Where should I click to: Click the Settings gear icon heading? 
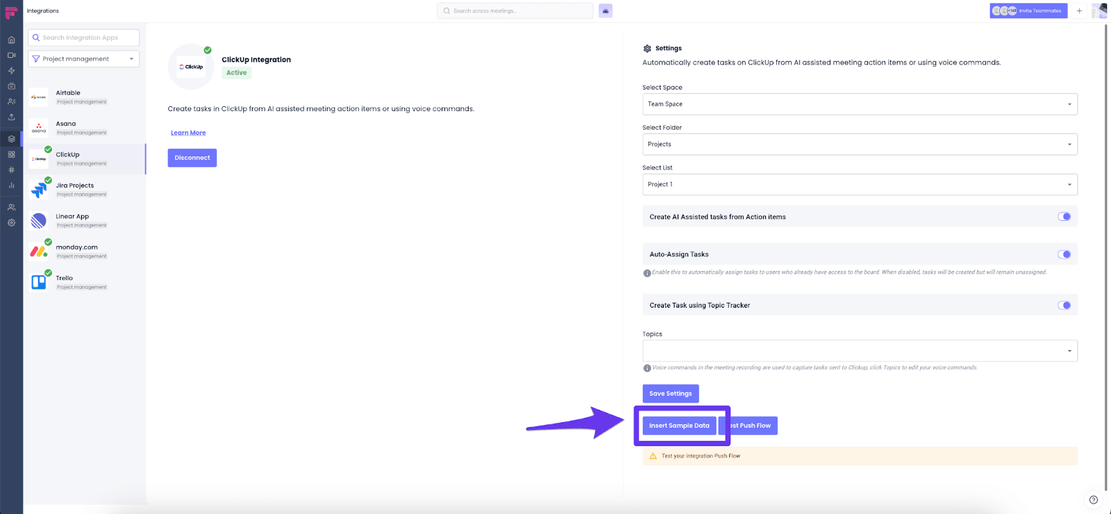[x=647, y=49]
